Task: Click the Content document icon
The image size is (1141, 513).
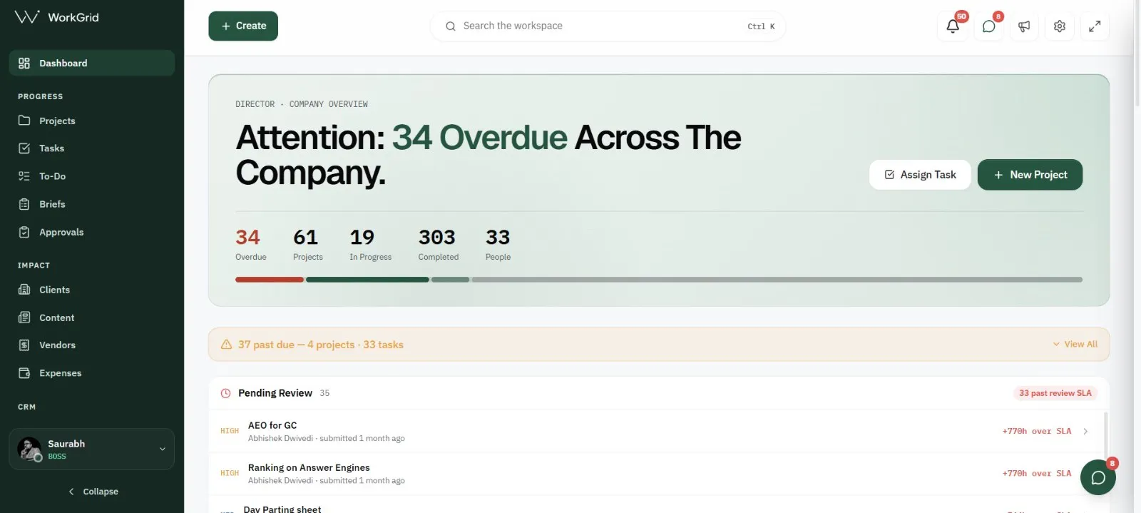Action: tap(24, 318)
